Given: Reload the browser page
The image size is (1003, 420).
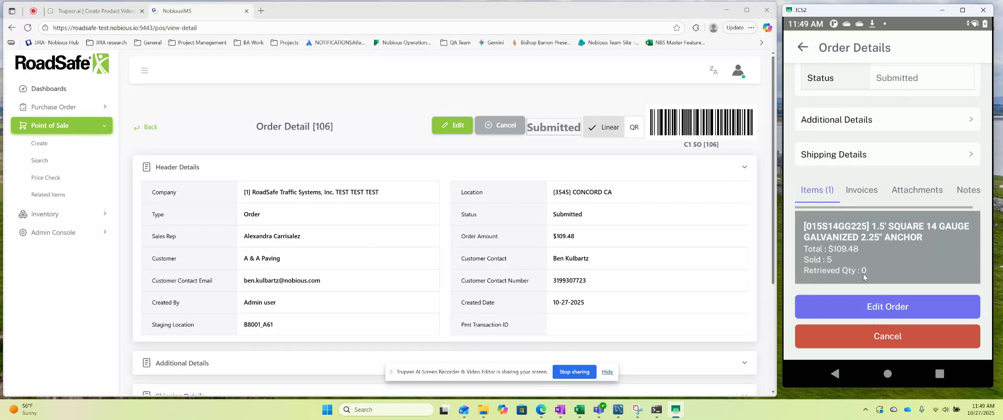Looking at the screenshot, I should (x=28, y=28).
